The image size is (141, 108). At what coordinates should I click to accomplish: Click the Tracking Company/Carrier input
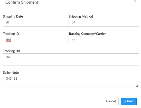104,40
